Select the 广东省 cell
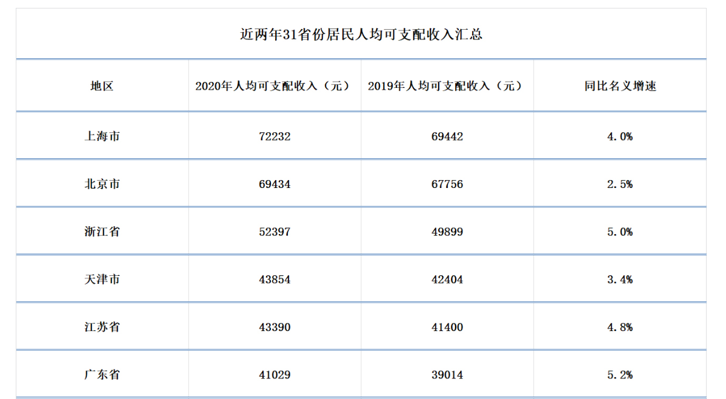This screenshot has height=399, width=726. pos(102,374)
